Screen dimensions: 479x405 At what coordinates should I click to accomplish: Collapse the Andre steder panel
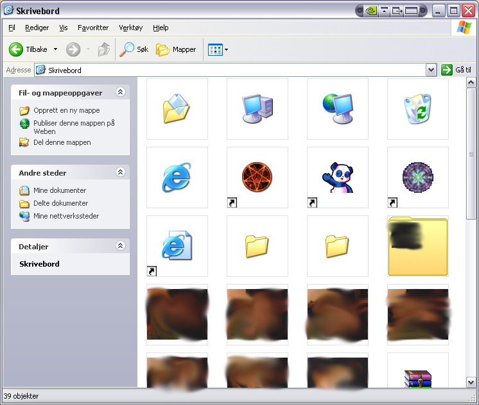click(x=120, y=172)
